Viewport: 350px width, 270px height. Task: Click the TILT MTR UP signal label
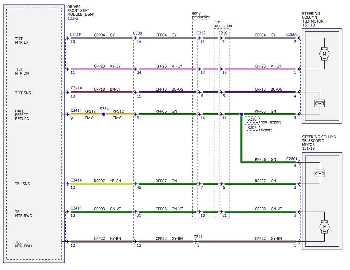coord(22,40)
